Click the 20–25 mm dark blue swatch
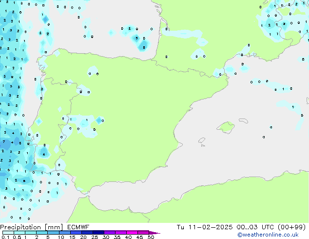 pyautogui.click(x=87, y=233)
